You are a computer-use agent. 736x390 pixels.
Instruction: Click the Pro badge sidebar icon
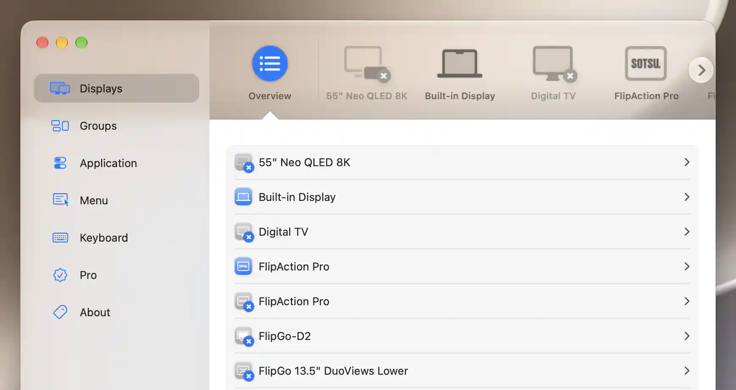(x=60, y=275)
